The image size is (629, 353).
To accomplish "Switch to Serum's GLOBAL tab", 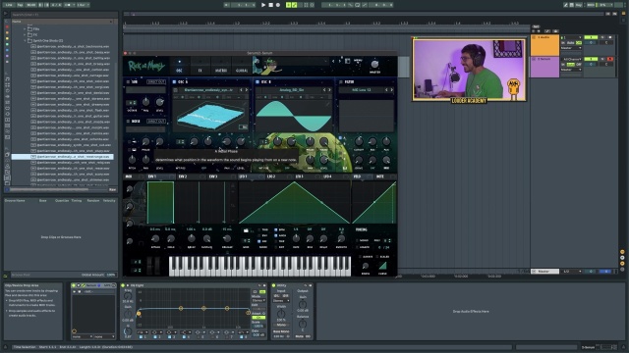I will point(242,66).
